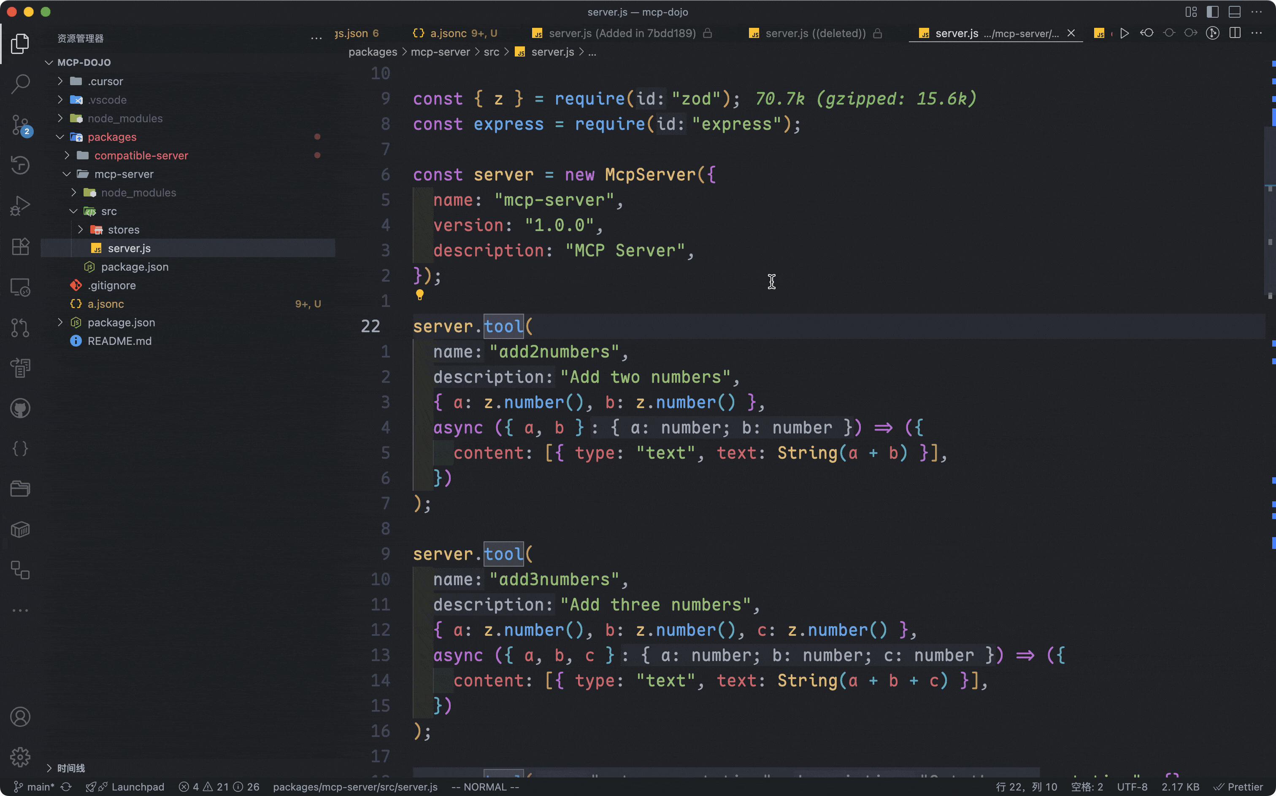
Task: Click the Prettier status bar button
Action: pos(1238,787)
